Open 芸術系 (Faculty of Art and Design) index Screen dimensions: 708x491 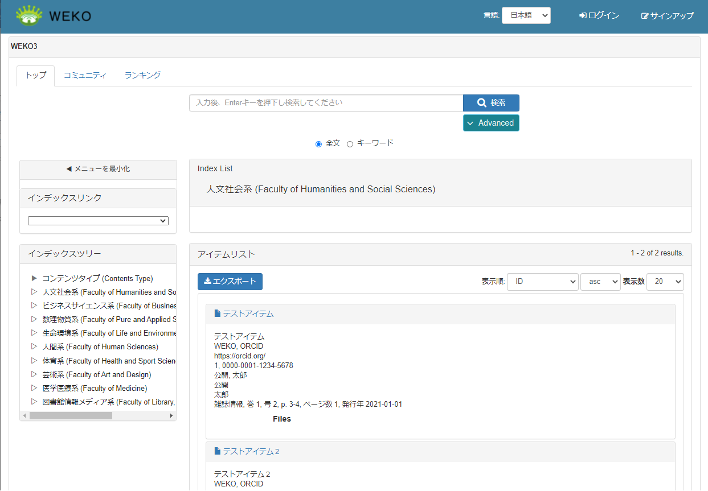pyautogui.click(x=96, y=374)
